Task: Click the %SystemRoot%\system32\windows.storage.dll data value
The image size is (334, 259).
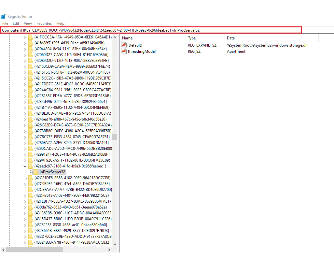Action: [x=267, y=45]
